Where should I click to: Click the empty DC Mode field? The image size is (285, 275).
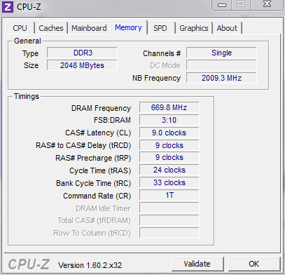221,65
